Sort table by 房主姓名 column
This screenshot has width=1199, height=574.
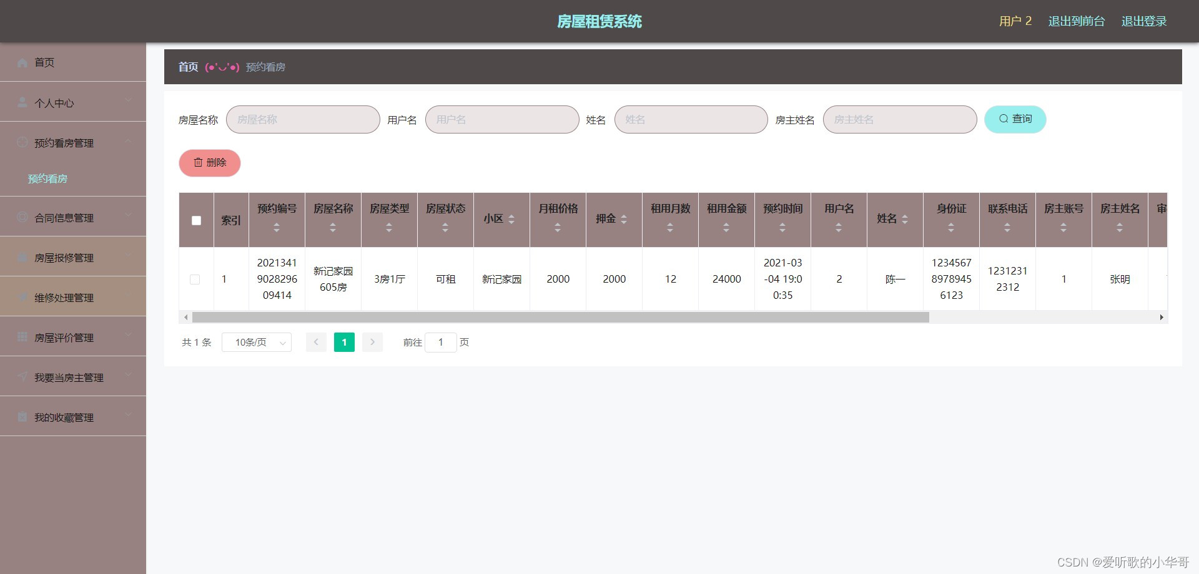pyautogui.click(x=1120, y=228)
